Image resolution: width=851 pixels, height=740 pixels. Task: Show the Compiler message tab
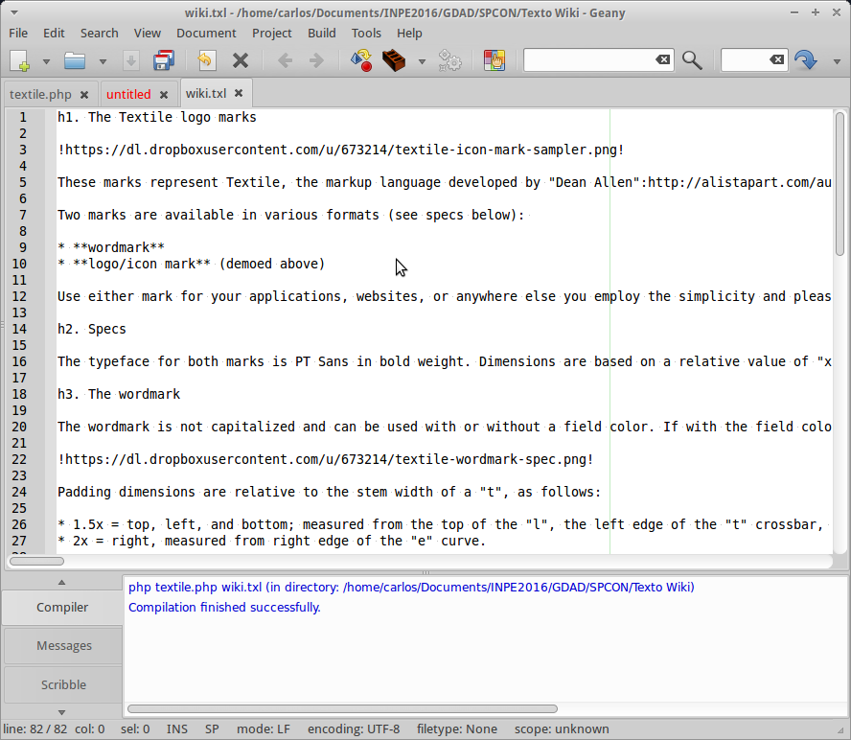coord(62,607)
